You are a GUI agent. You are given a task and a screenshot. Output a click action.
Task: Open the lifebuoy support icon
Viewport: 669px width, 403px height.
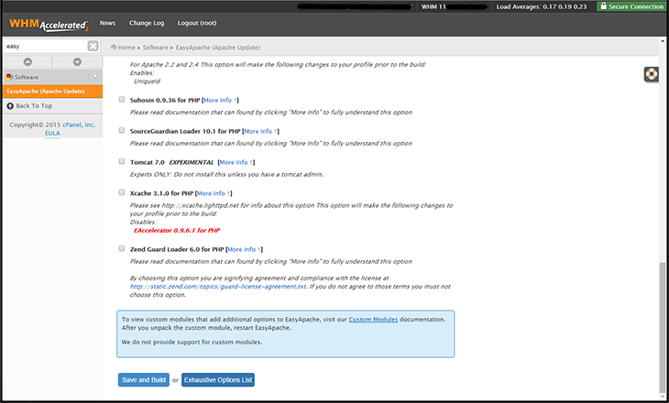coord(651,74)
